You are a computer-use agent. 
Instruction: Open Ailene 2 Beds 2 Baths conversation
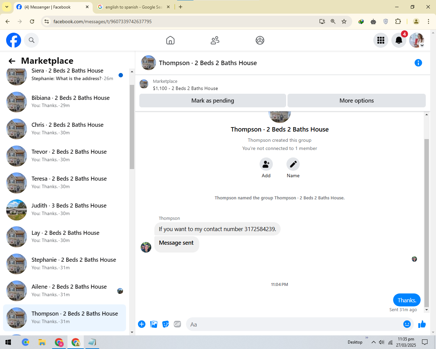(65, 290)
